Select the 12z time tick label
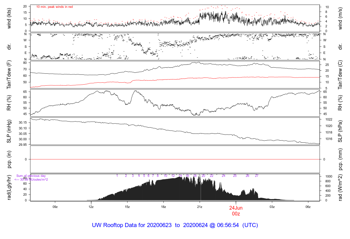Screen dimensions: 350x239 tap(91, 207)
